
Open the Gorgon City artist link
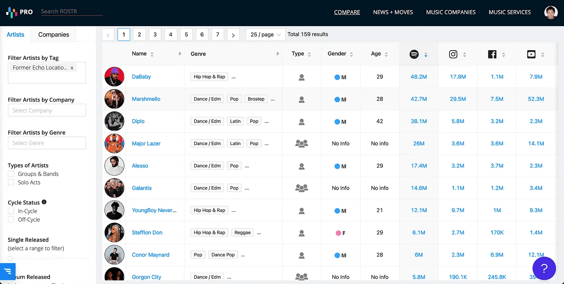(147, 277)
